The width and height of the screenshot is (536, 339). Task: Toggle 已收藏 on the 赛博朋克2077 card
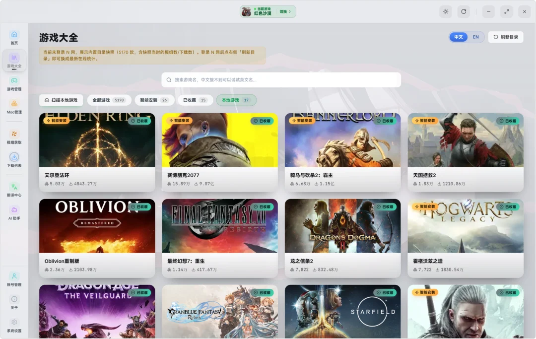coord(262,121)
